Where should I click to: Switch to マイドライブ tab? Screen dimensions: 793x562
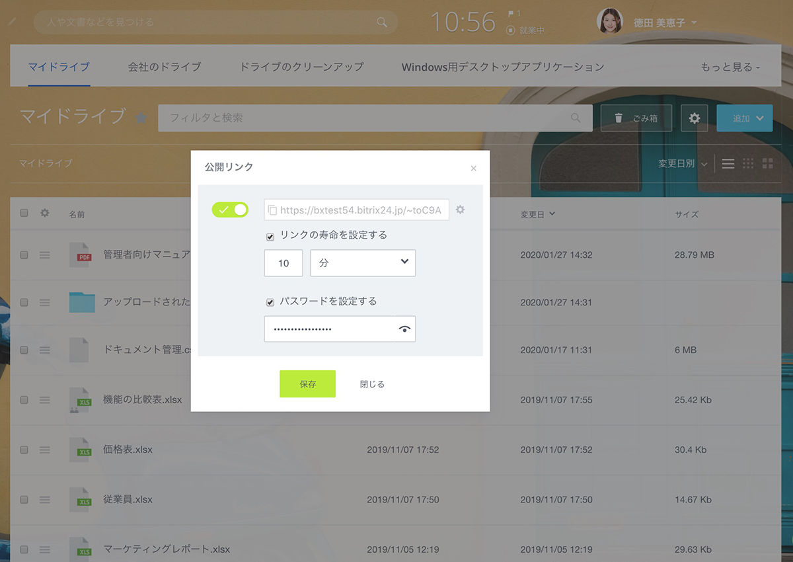tap(59, 67)
